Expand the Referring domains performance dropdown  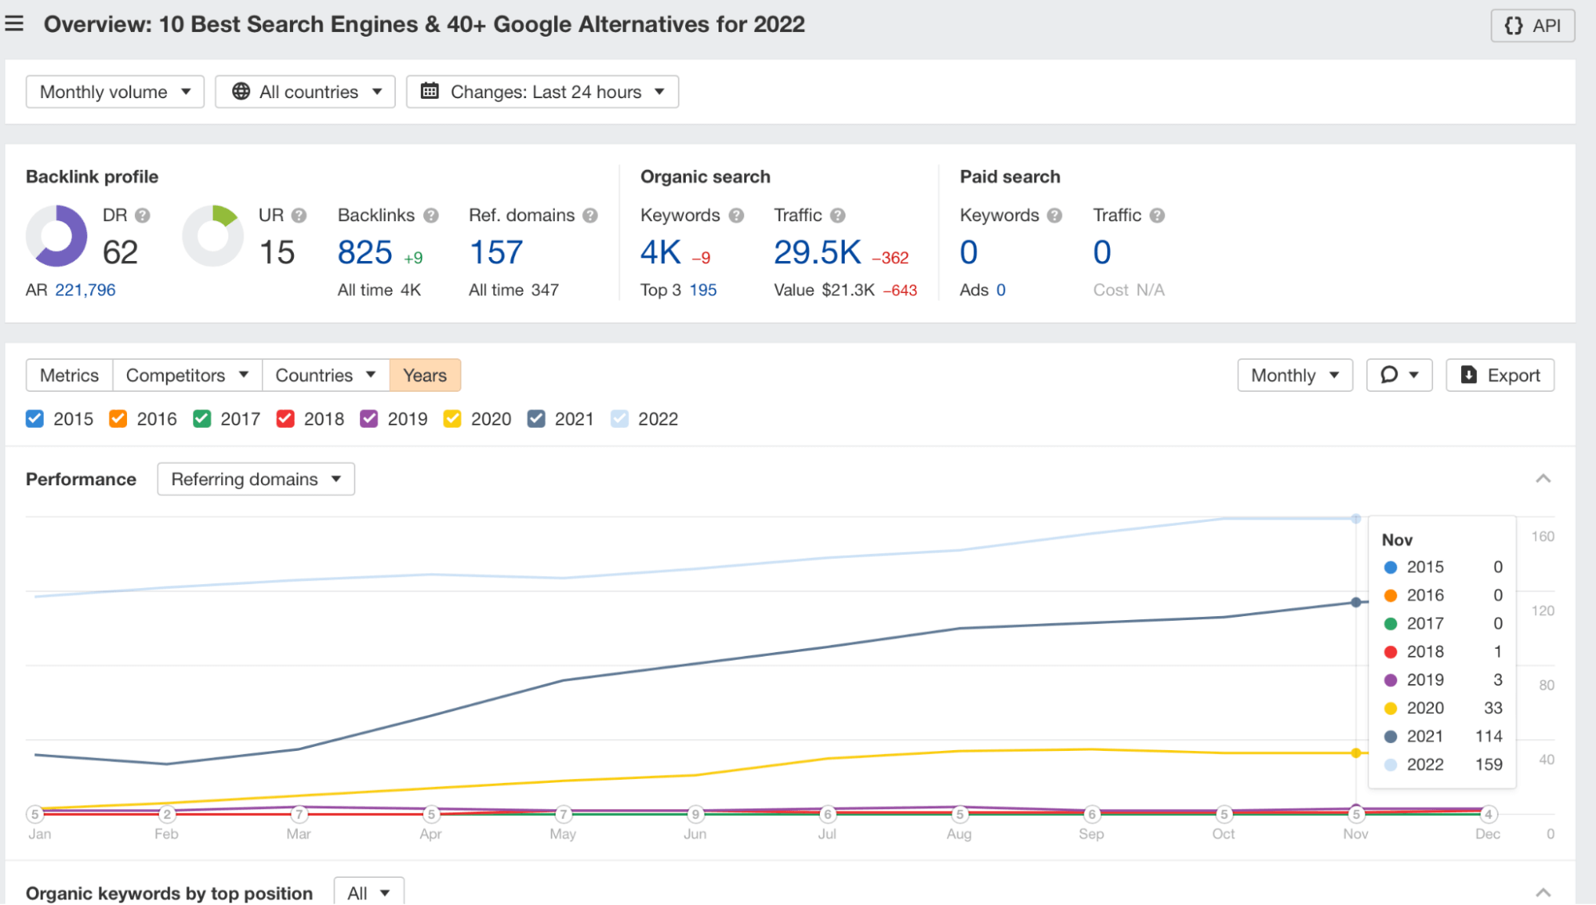pos(255,479)
